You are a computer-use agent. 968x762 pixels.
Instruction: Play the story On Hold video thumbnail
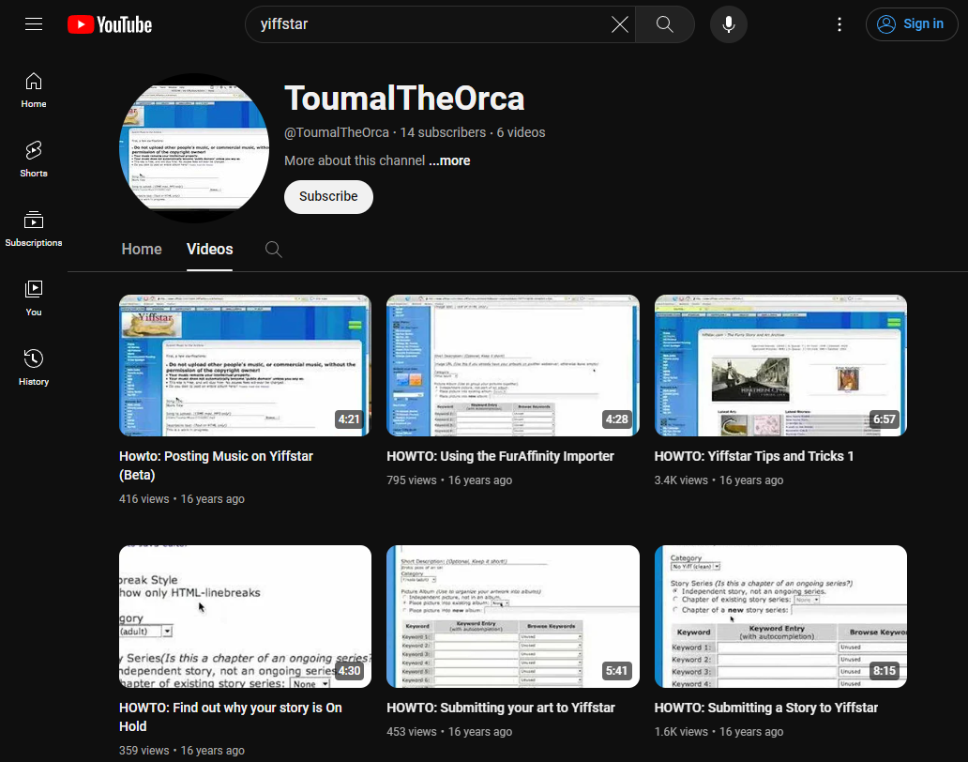pyautogui.click(x=245, y=617)
